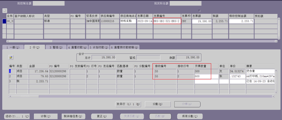Click the folder icon in the lines tab

(11, 57)
